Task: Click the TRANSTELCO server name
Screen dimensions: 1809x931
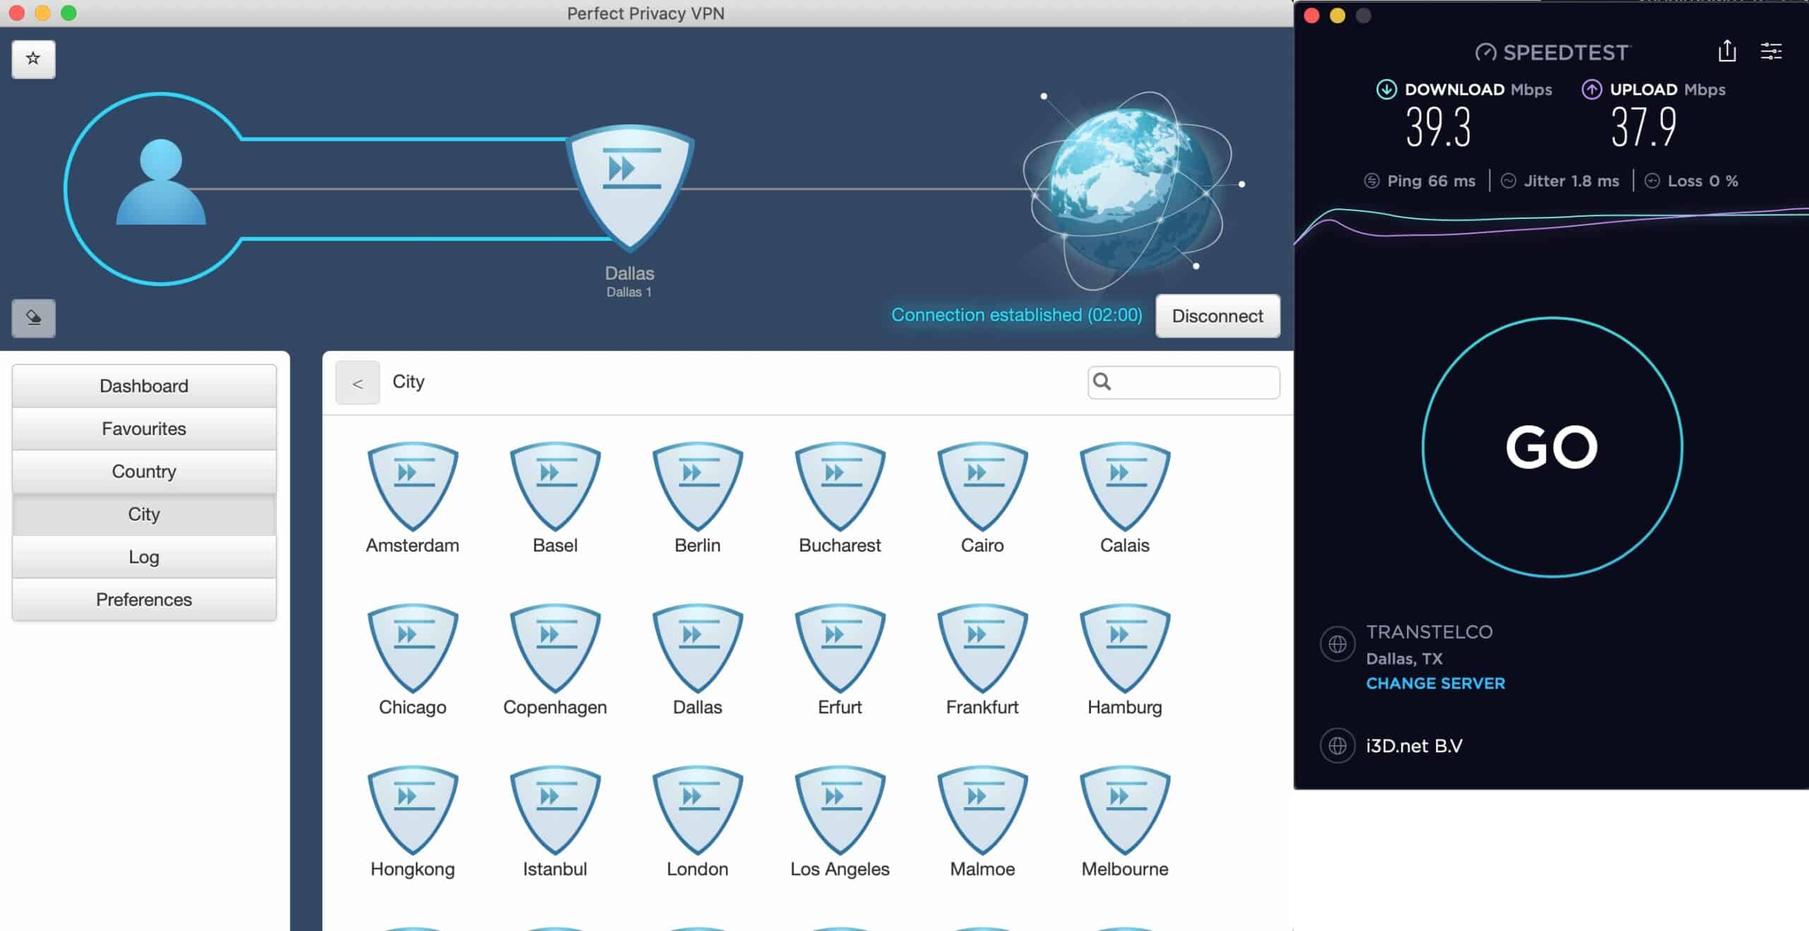Action: pyautogui.click(x=1429, y=631)
